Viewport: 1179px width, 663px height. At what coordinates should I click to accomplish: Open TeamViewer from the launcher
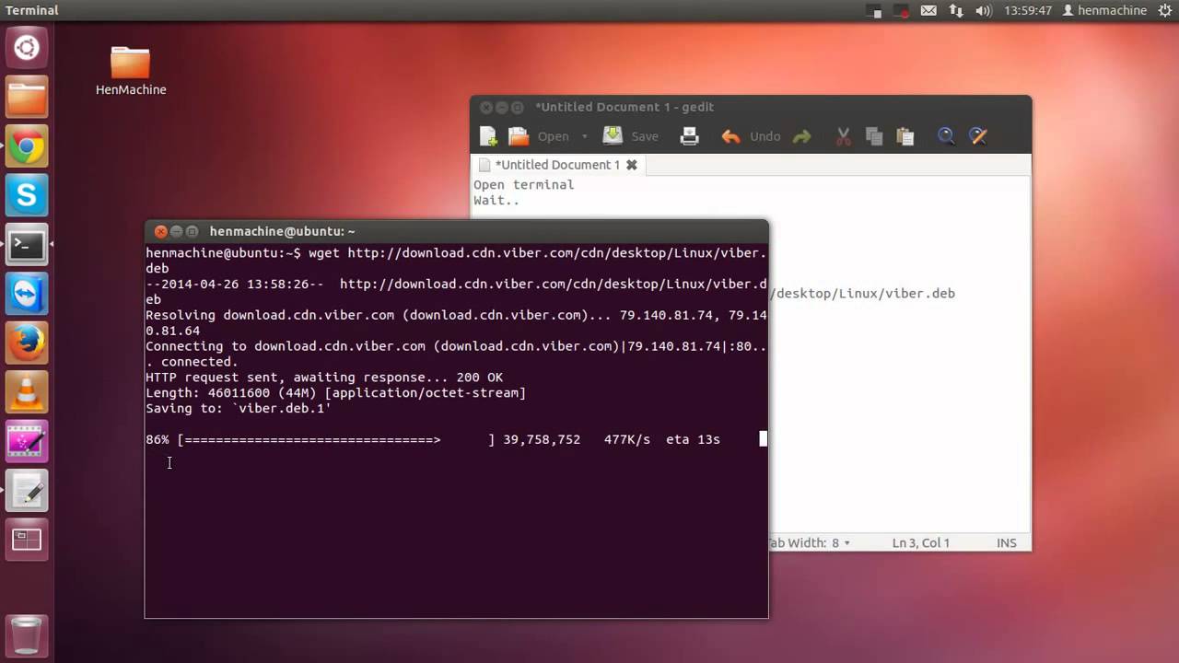pos(27,295)
